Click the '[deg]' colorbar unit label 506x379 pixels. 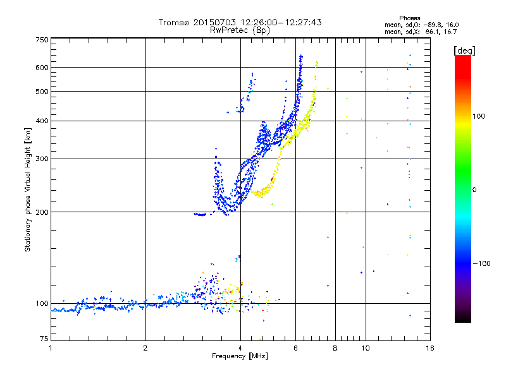coord(464,51)
